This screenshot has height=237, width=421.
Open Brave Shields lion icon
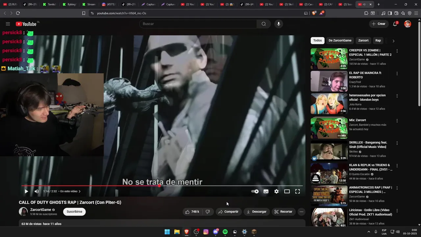coord(314,13)
